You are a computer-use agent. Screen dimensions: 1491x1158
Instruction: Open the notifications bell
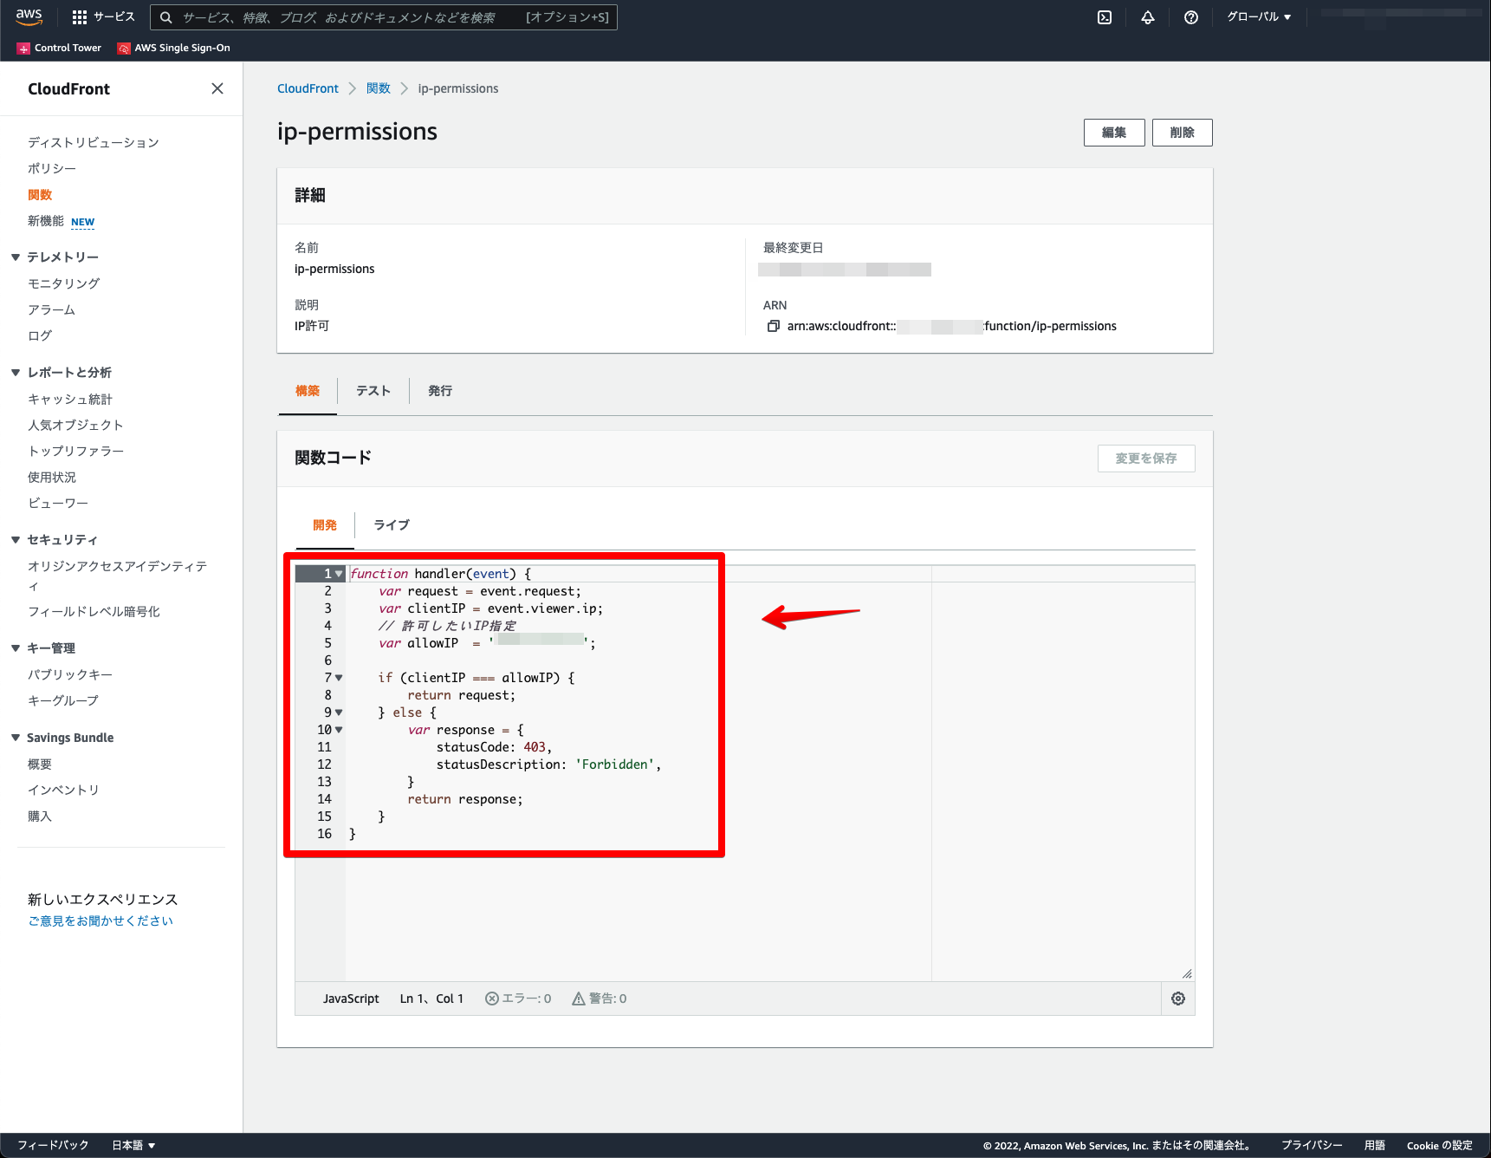tap(1148, 17)
